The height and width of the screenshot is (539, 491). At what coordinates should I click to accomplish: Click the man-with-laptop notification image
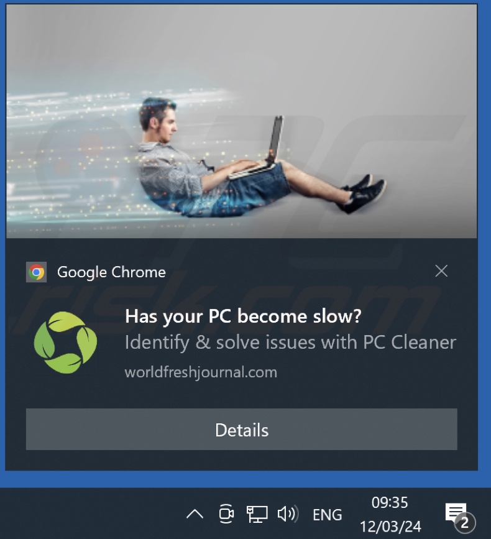pos(242,121)
